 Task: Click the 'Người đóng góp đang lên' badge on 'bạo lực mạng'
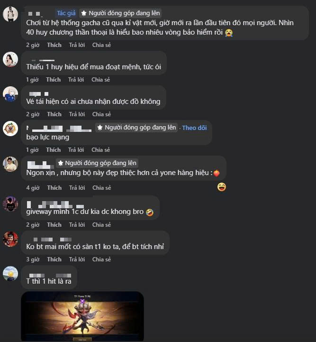coord(136,128)
